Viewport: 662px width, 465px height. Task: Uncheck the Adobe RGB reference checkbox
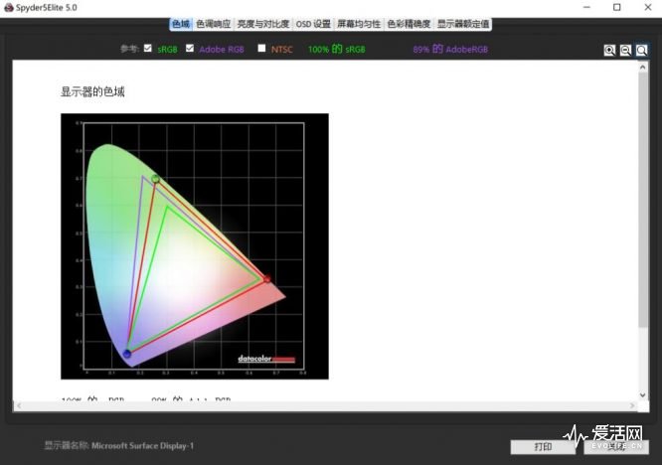[x=190, y=48]
